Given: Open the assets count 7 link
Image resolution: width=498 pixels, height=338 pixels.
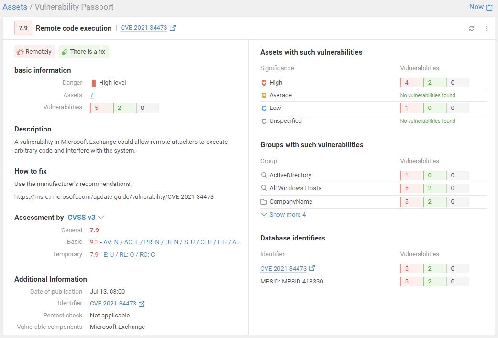Looking at the screenshot, I should click(91, 95).
